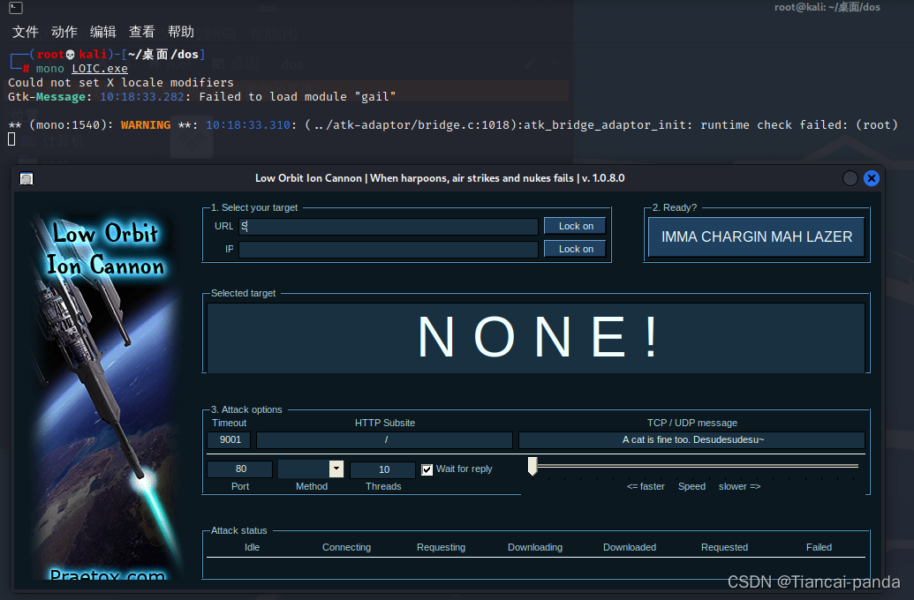This screenshot has height=600, width=914.
Task: Open the 帮助 menu in the terminal
Action: [181, 32]
